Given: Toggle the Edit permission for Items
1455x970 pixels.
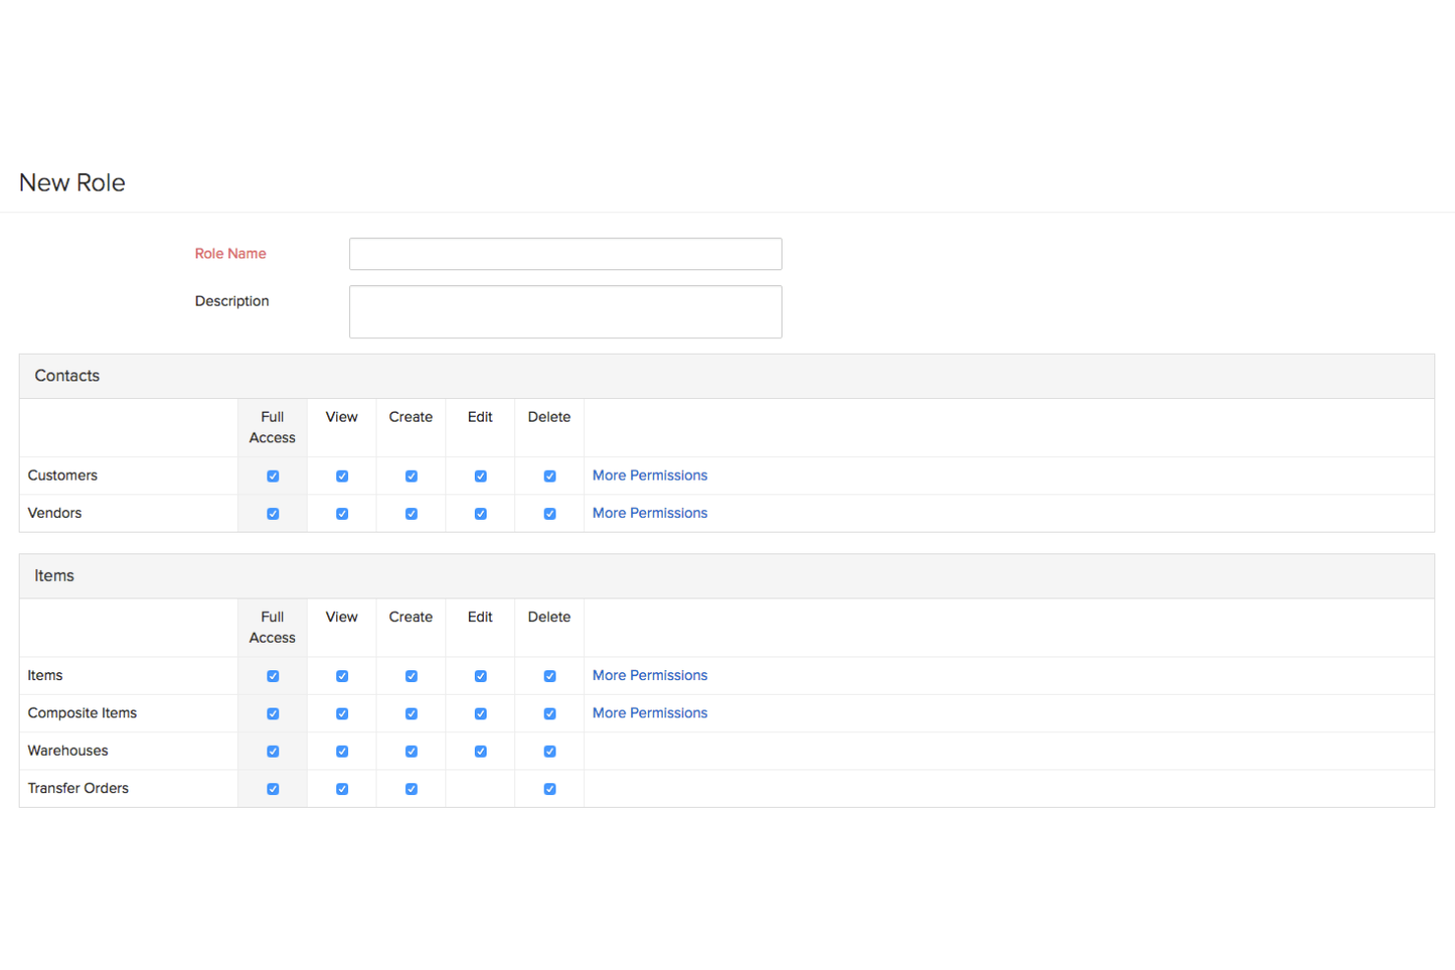Looking at the screenshot, I should point(481,675).
